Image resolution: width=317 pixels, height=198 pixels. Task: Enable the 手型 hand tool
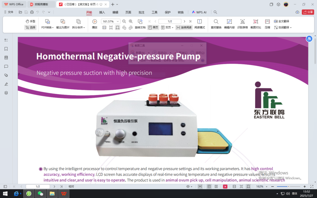point(30,21)
